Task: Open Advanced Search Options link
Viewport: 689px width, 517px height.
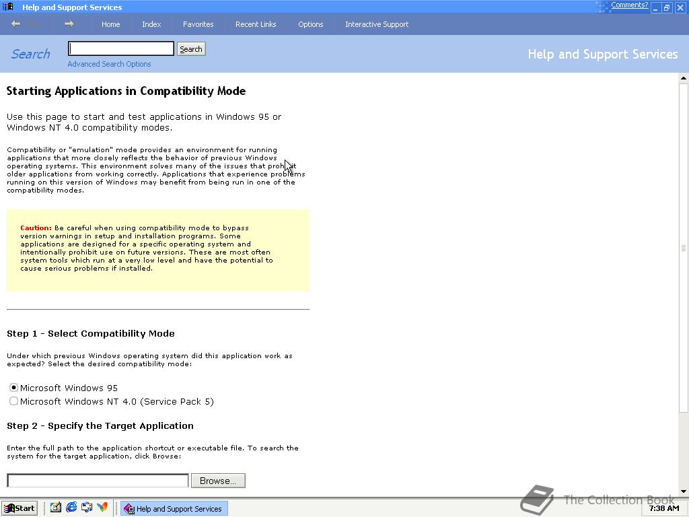Action: [109, 64]
